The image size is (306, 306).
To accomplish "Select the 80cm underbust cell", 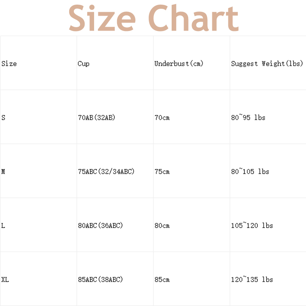I will [x=192, y=225].
